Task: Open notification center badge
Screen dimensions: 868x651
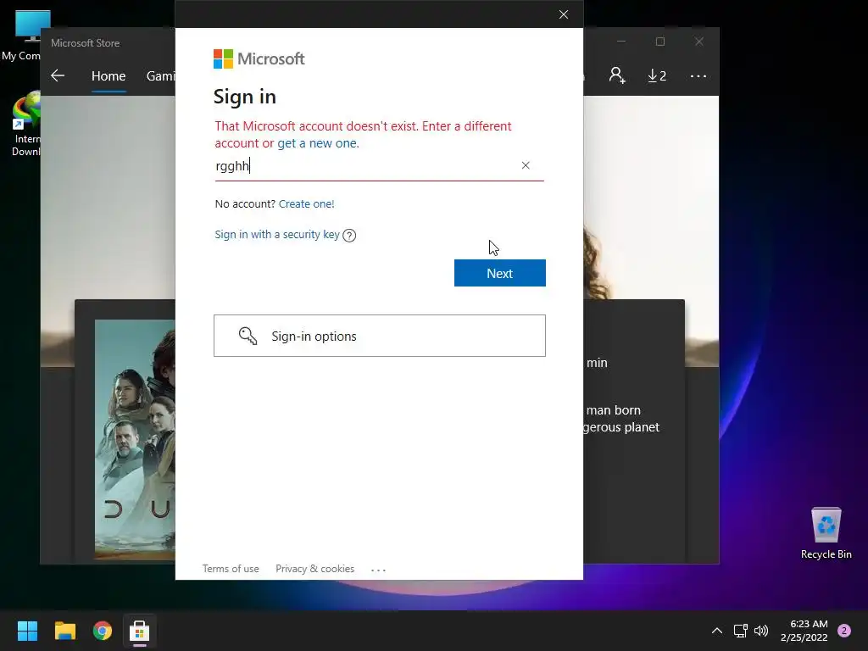Action: pos(844,631)
